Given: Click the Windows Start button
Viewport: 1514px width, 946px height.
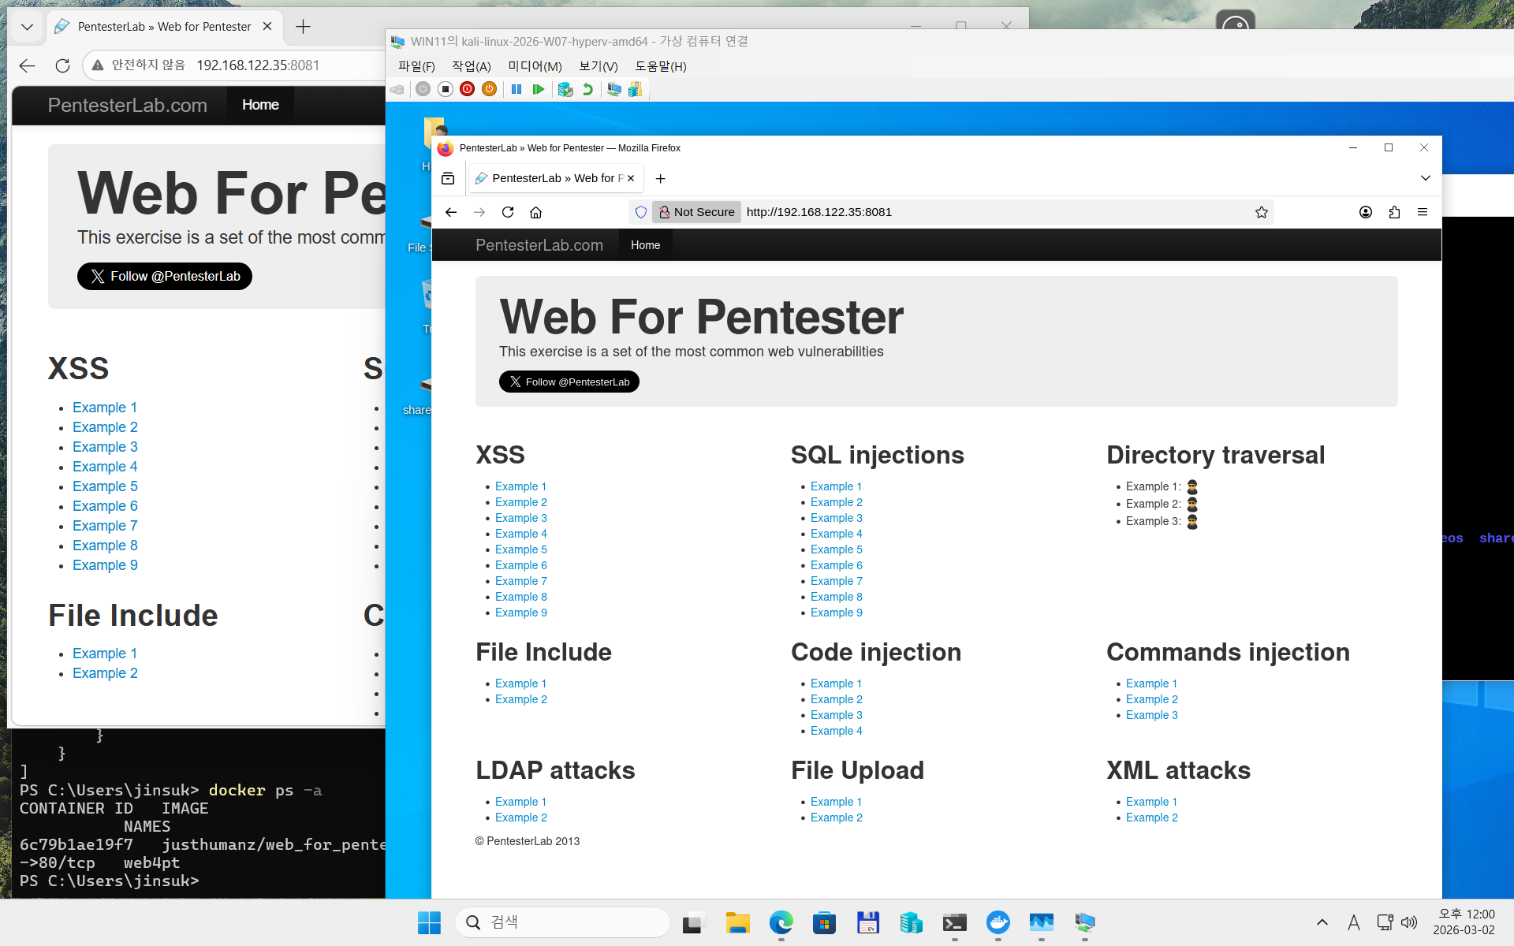Looking at the screenshot, I should [x=429, y=922].
